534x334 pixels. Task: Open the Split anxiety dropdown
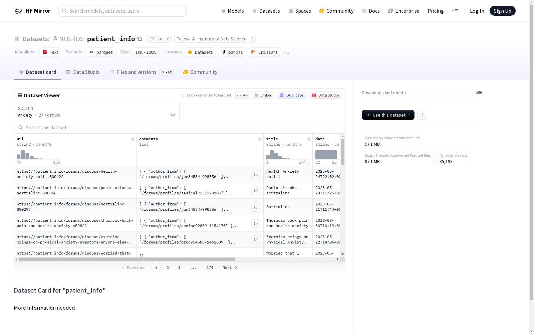point(96,112)
